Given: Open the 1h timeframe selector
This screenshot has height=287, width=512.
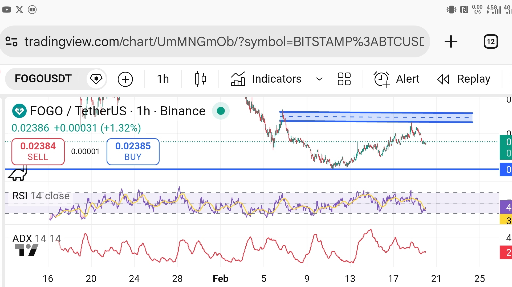Looking at the screenshot, I should pos(163,79).
